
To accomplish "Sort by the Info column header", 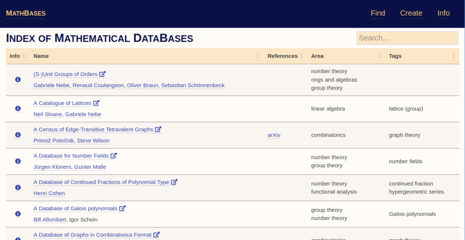I will (23, 56).
